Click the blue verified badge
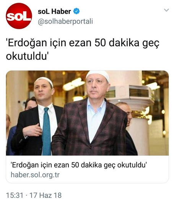This screenshot has width=174, height=202. point(76,11)
